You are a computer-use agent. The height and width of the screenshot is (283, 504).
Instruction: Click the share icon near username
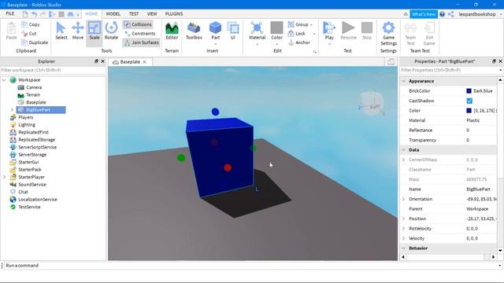(450, 14)
